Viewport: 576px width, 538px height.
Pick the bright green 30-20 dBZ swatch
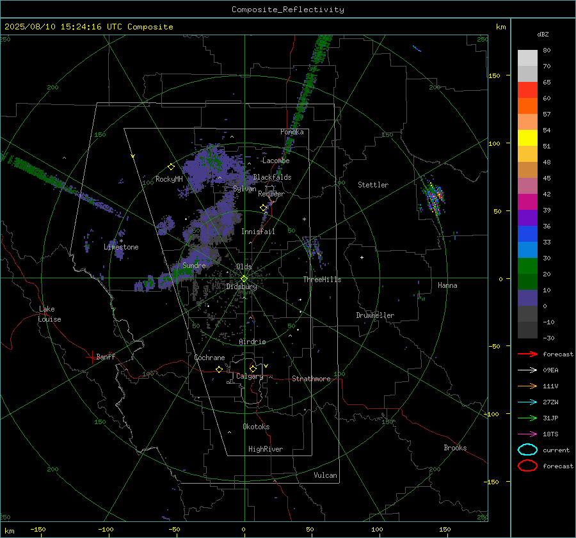pos(527,266)
